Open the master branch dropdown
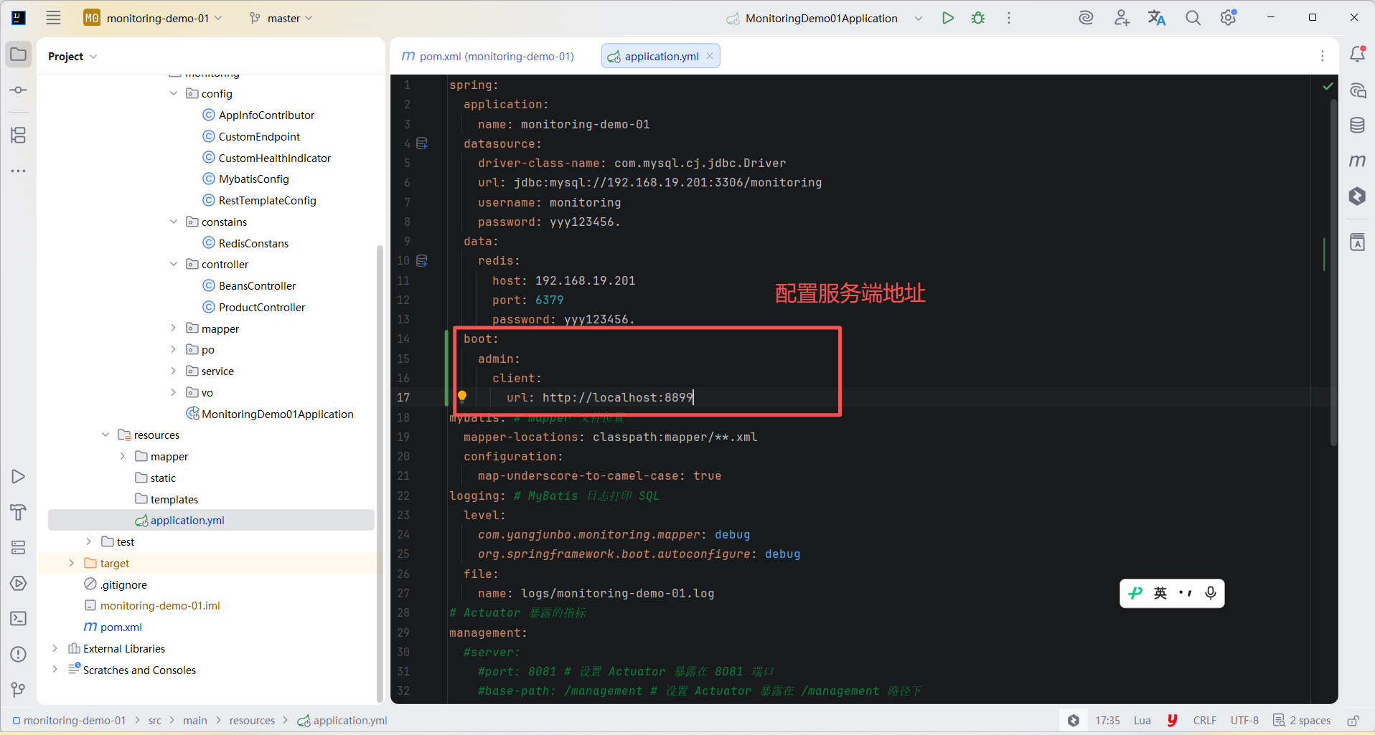The width and height of the screenshot is (1375, 735). 281,18
